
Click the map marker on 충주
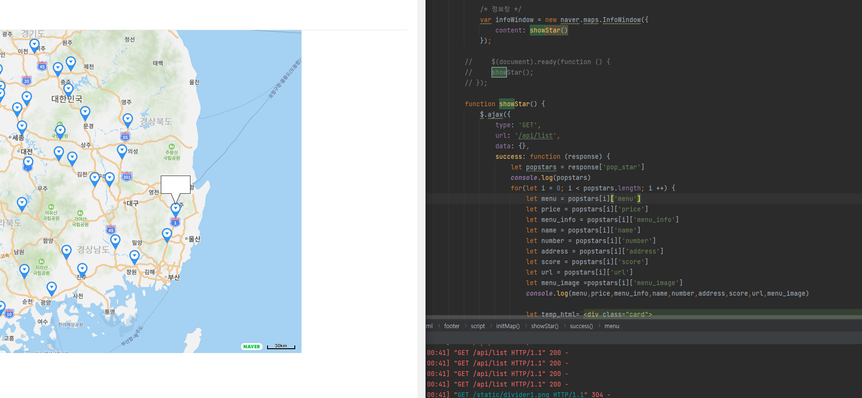click(68, 89)
